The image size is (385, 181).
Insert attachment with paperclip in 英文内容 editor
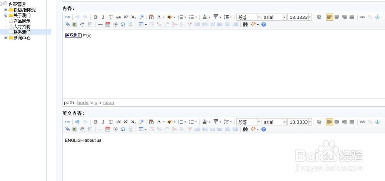coord(67,129)
